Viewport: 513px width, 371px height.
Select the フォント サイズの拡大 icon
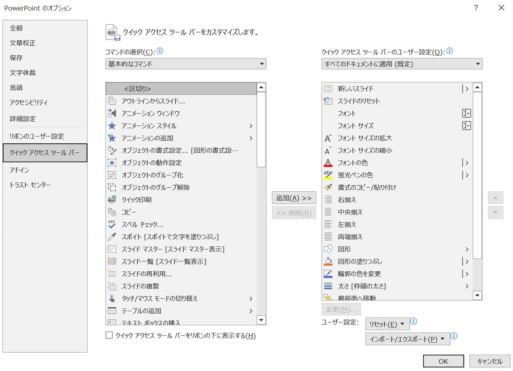coord(328,138)
